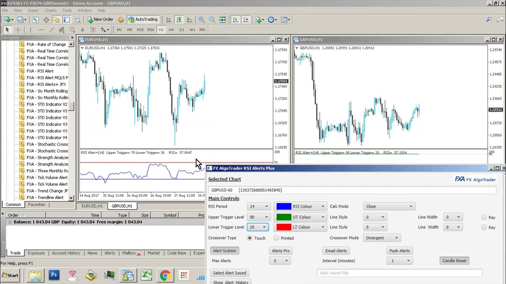Pick the blue RSI Colour swatch
The image size is (506, 284).
[284, 206]
